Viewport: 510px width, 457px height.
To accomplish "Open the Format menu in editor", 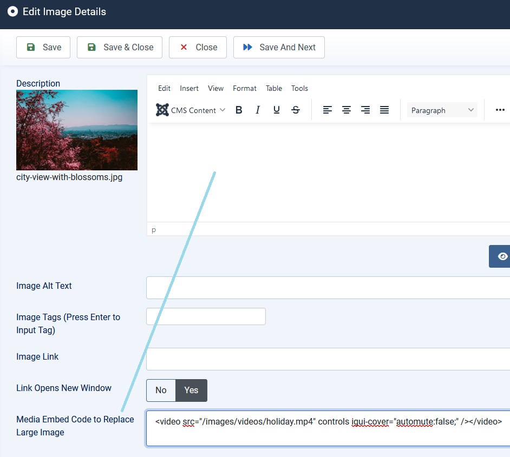I will tap(245, 88).
